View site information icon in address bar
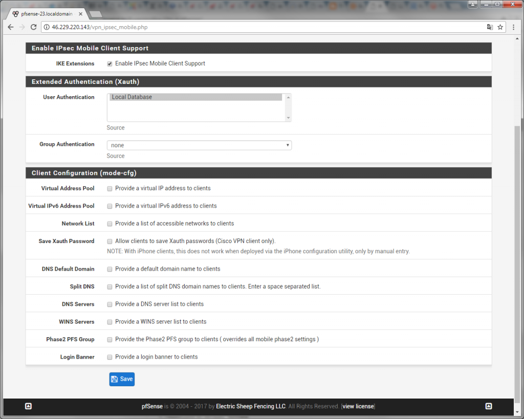 pyautogui.click(x=47, y=27)
